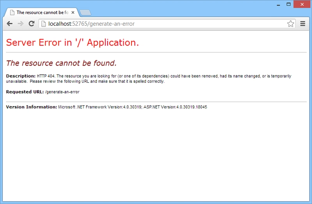The width and height of the screenshot is (312, 204).
Task: Select the 'The resource cannot be found' tab
Action: [x=41, y=12]
